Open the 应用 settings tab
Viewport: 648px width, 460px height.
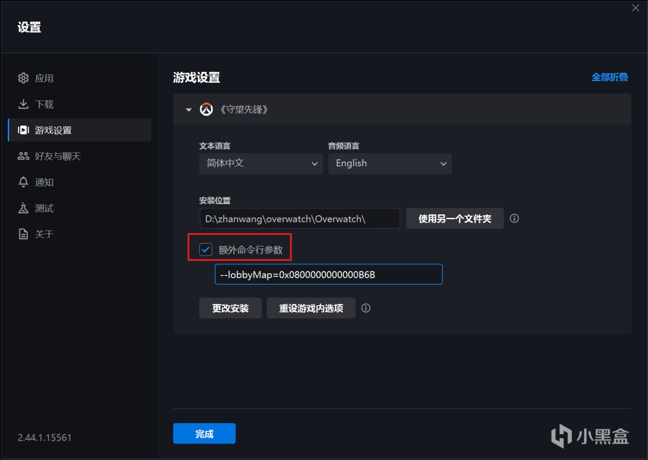(79, 78)
